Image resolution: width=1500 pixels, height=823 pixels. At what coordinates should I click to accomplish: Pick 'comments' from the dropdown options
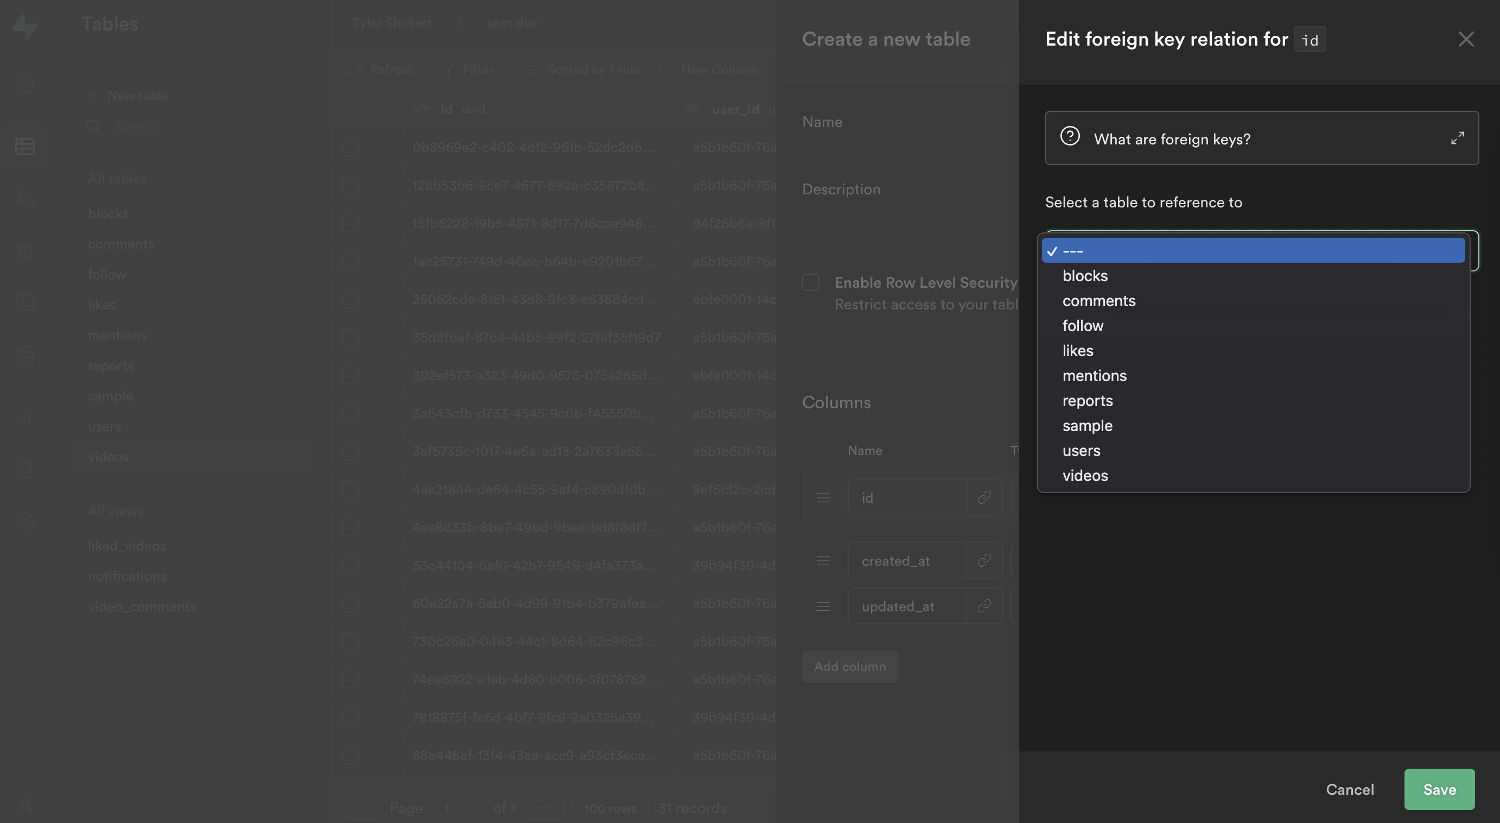click(x=1098, y=301)
